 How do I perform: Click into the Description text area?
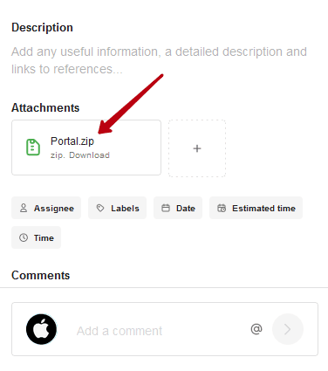tap(159, 60)
